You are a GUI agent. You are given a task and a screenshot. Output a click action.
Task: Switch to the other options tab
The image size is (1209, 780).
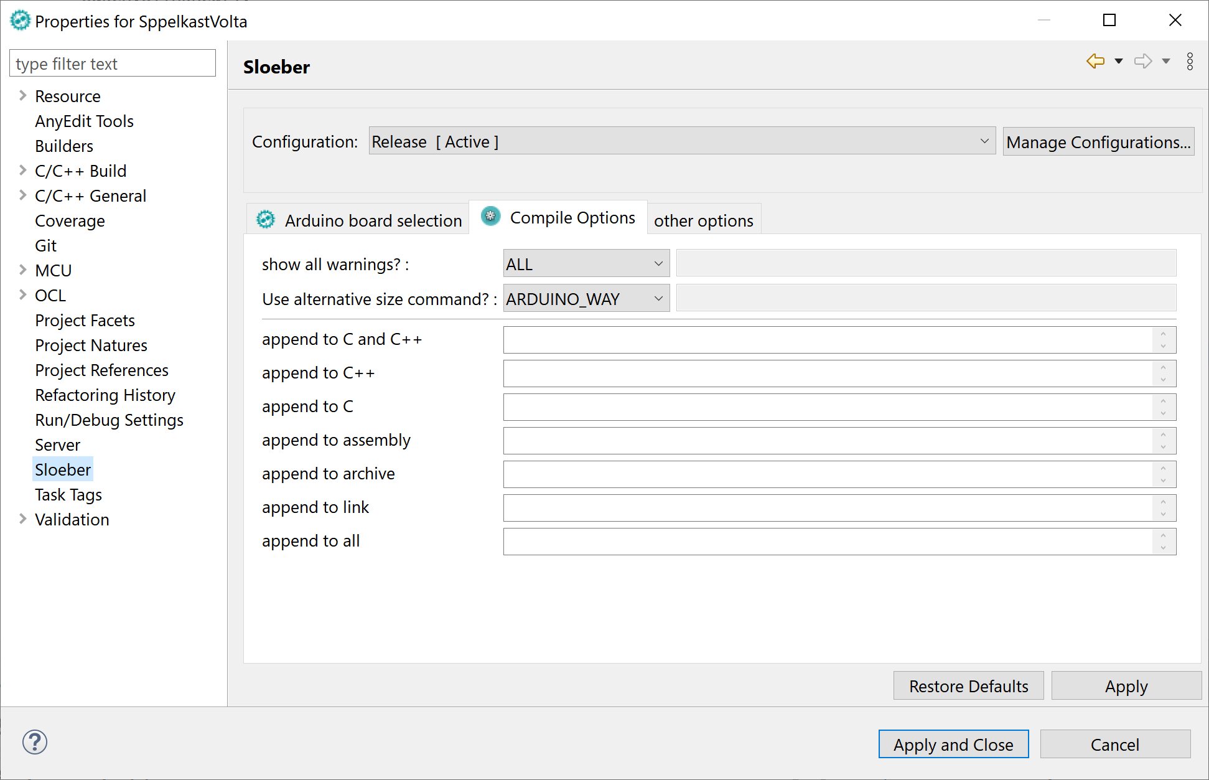pos(704,220)
